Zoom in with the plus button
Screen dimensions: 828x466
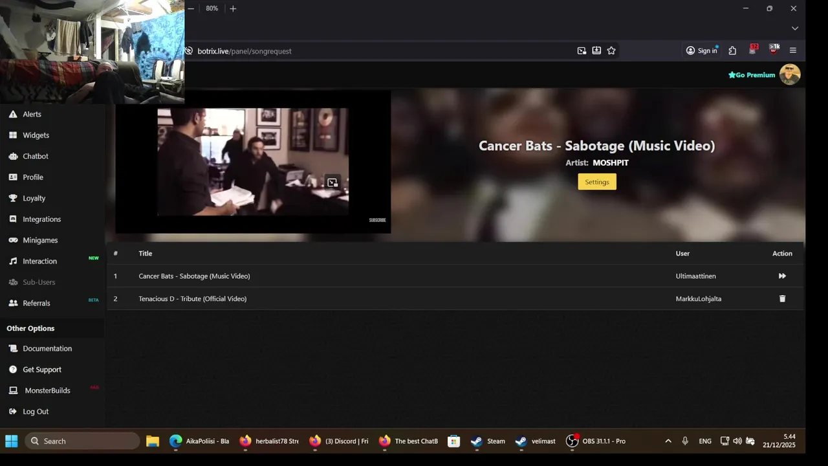(x=233, y=8)
